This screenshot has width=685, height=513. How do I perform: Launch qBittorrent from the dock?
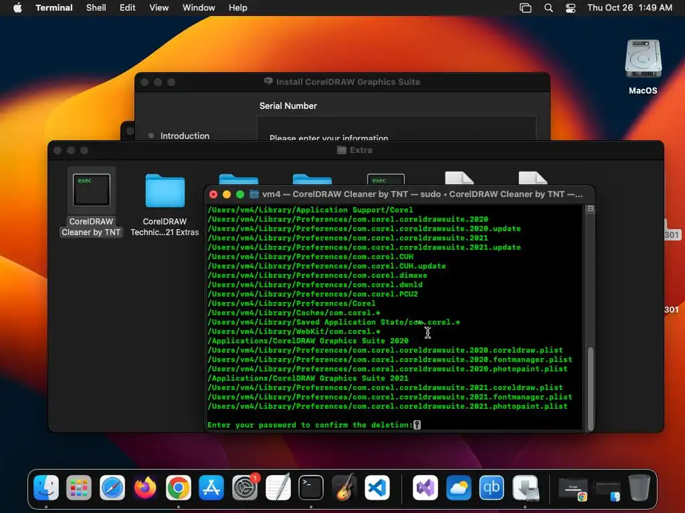[x=492, y=487]
